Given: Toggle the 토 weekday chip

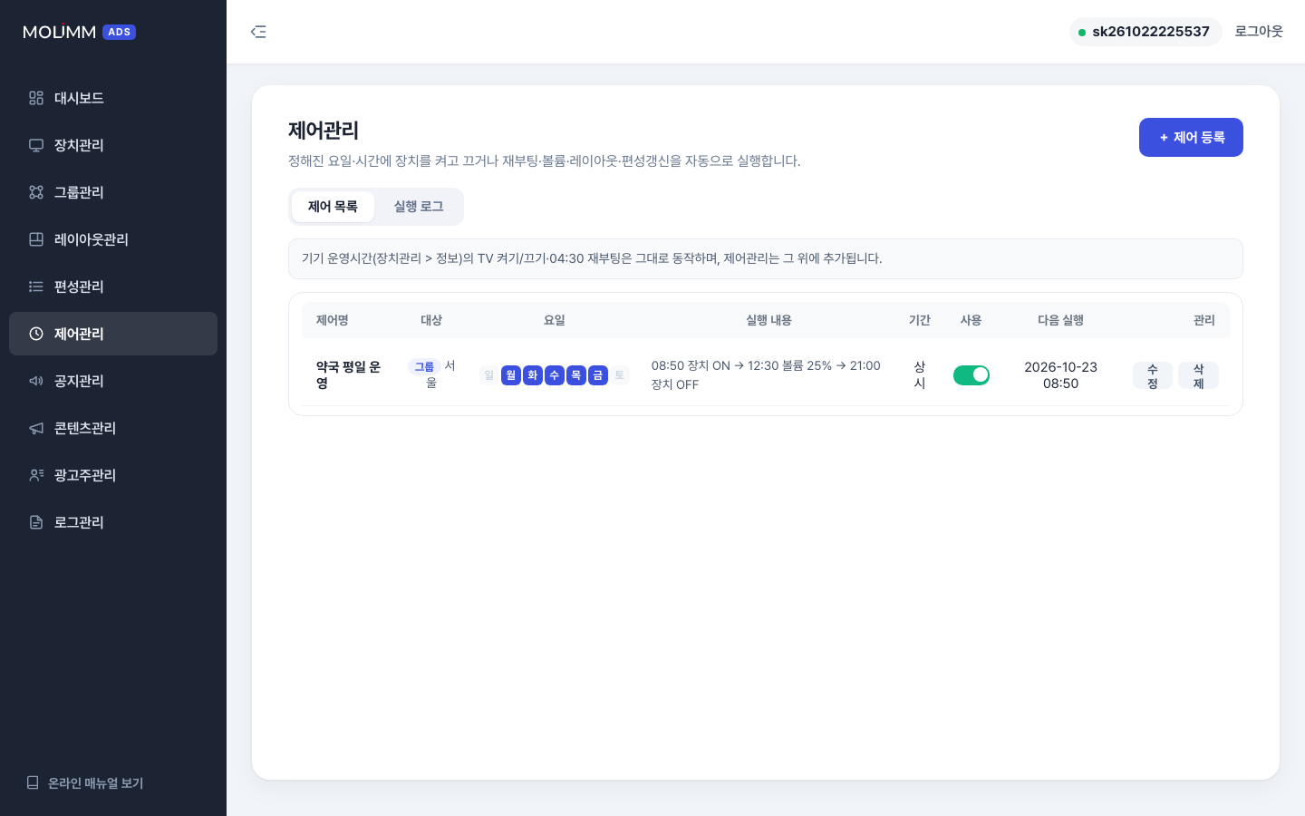Looking at the screenshot, I should pyautogui.click(x=620, y=375).
